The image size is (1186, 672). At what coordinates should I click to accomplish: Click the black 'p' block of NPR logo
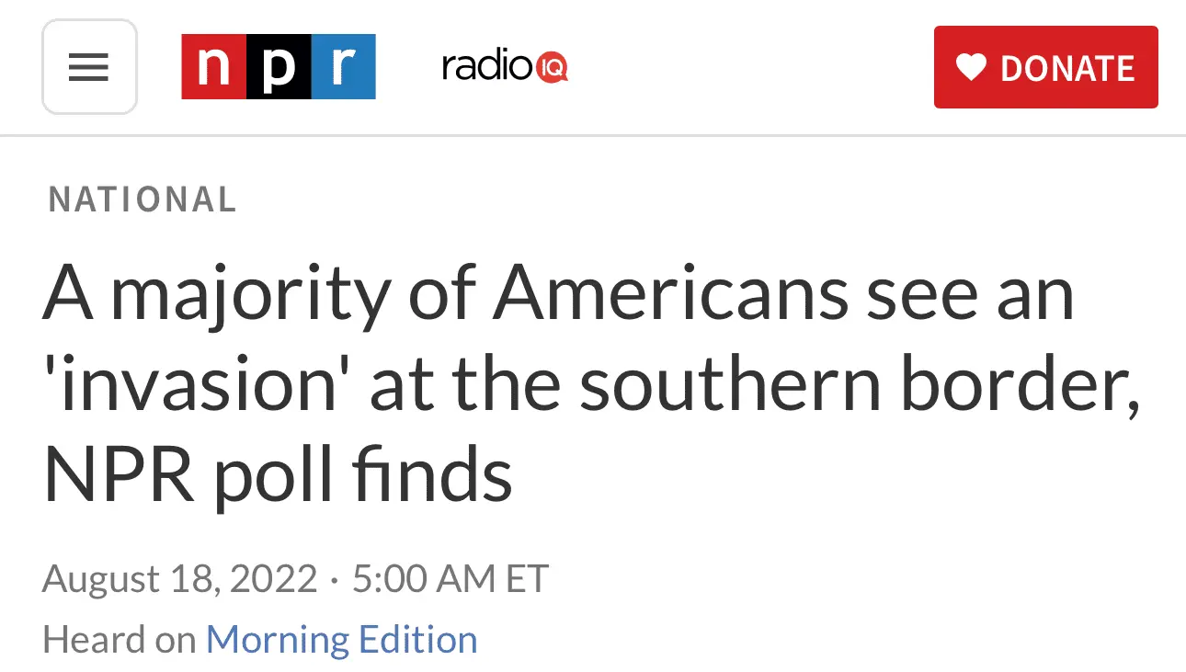click(279, 67)
